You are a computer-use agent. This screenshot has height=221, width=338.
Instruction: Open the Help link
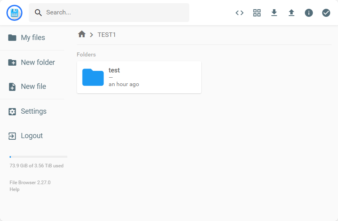tap(14, 189)
